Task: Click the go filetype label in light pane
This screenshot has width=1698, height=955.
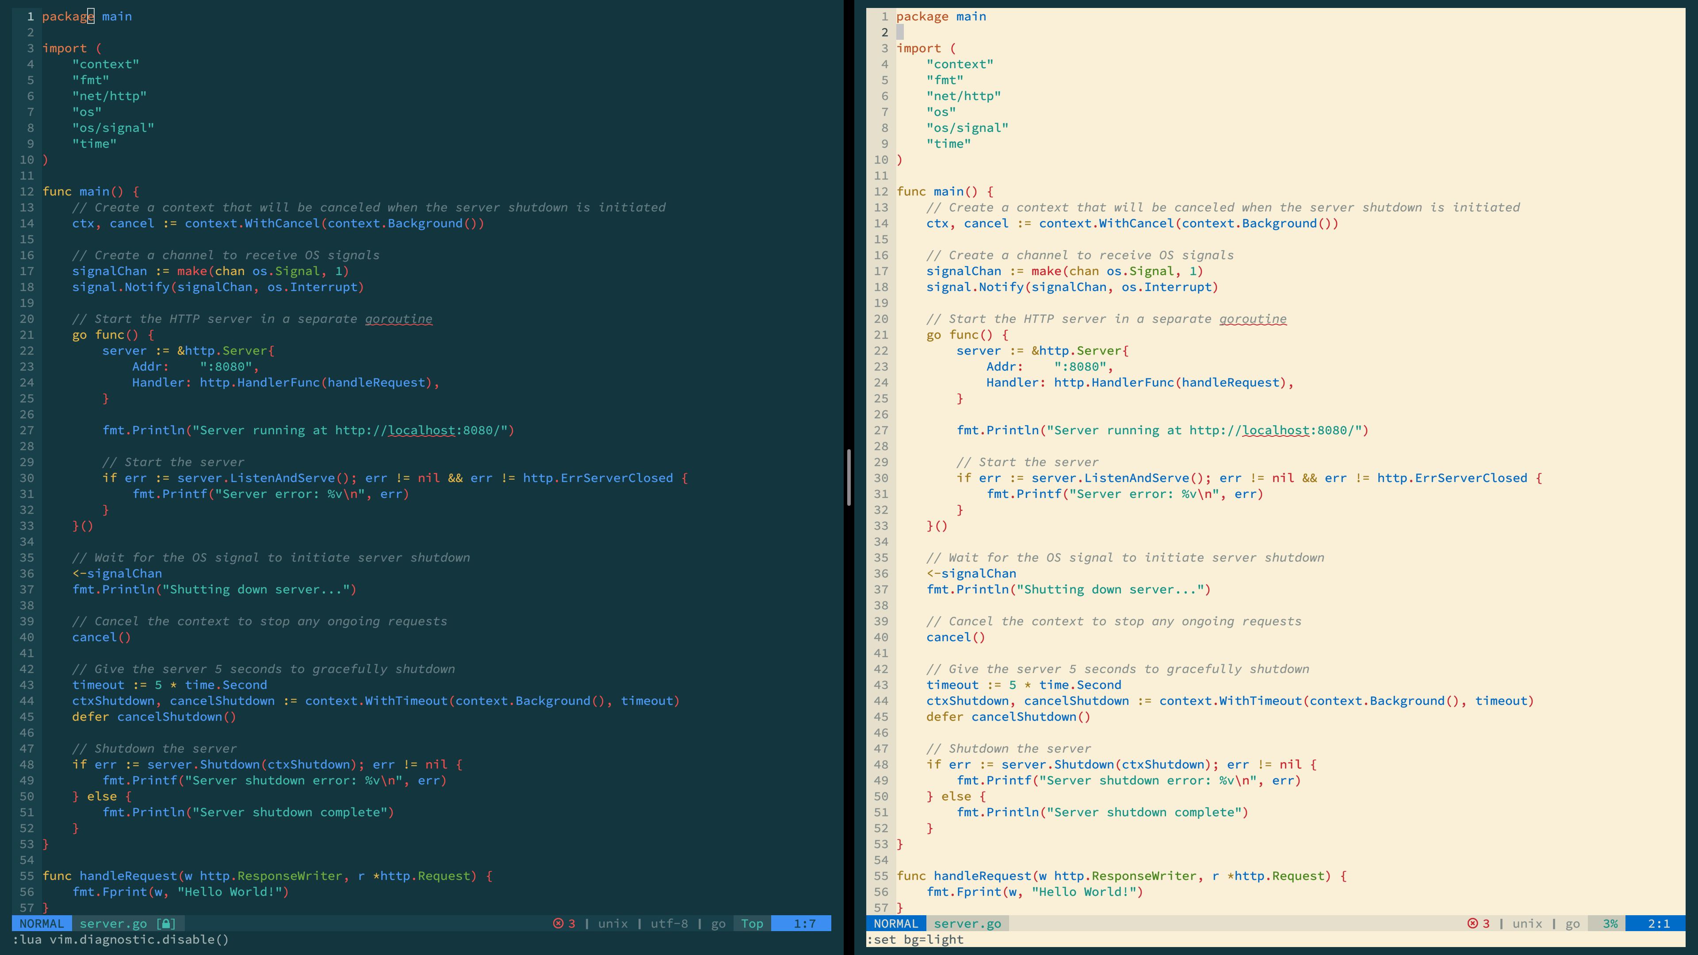Action: [1572, 923]
